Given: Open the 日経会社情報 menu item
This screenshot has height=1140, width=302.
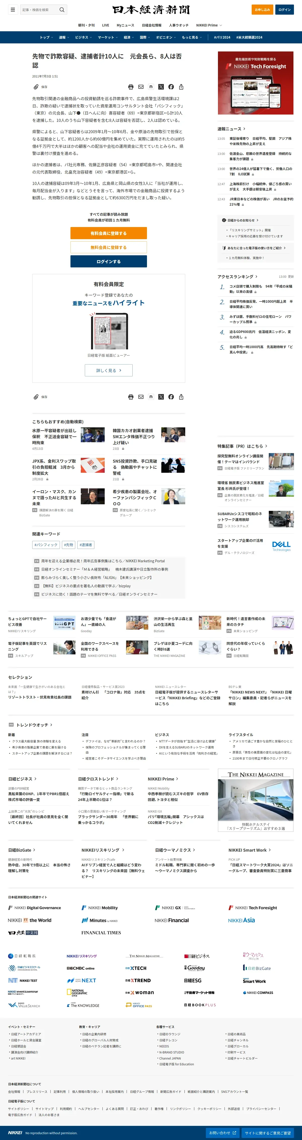Looking at the screenshot, I should tap(152, 25).
